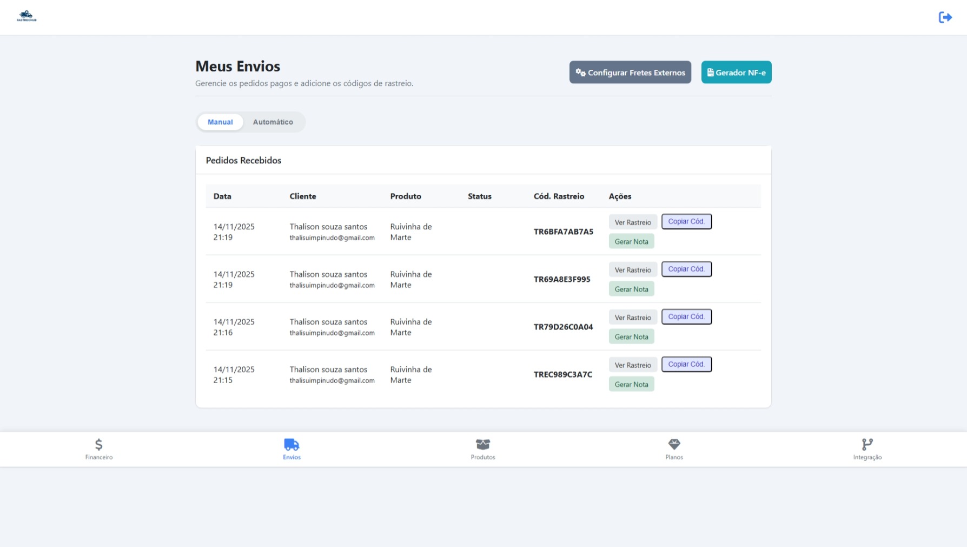
Task: Open Financeiro dollar sign icon
Action: (x=98, y=444)
